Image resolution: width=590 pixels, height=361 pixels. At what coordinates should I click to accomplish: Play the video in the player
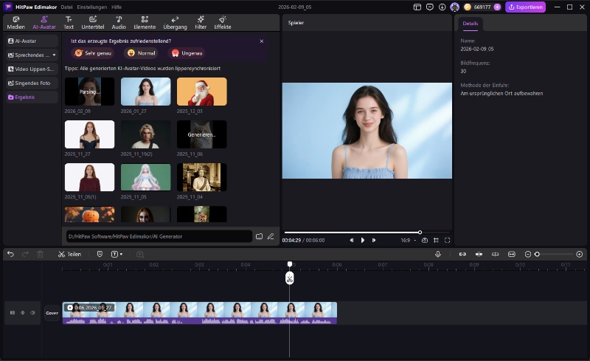tap(363, 240)
